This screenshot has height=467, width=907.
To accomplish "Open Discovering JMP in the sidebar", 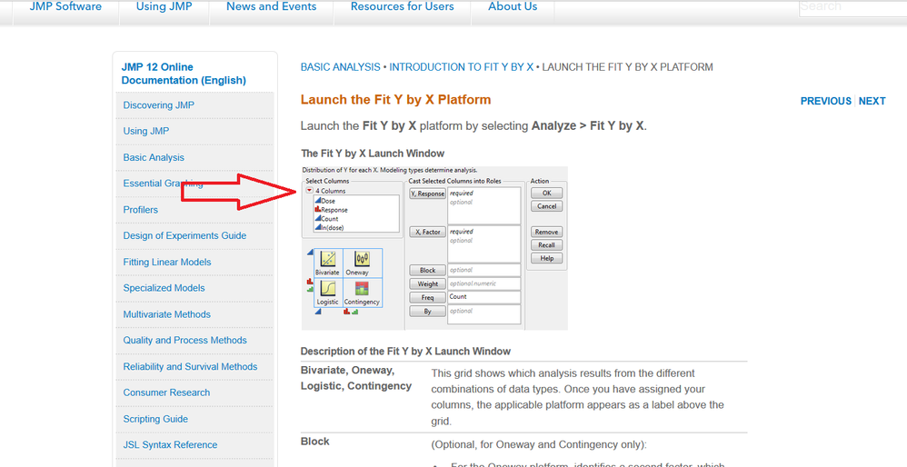I will [158, 105].
